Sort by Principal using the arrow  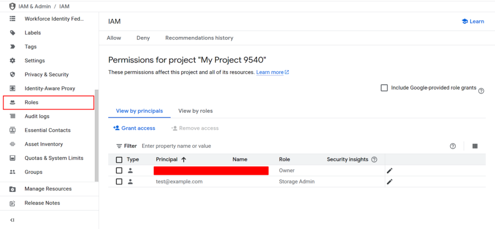184,159
